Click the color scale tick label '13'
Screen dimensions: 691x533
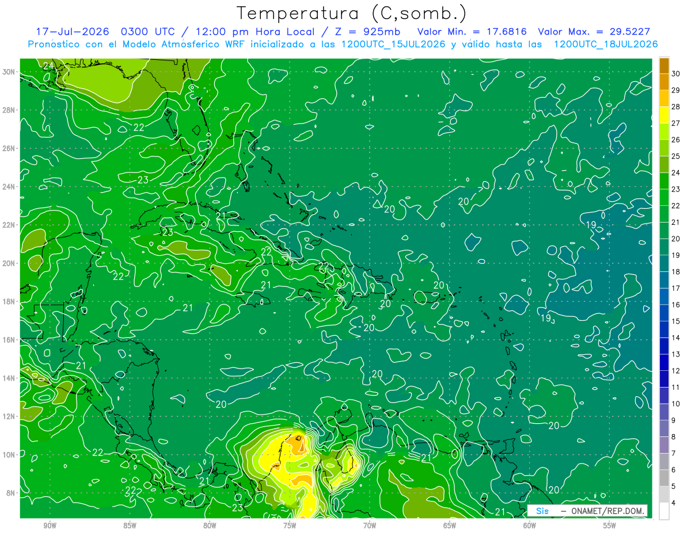point(676,354)
